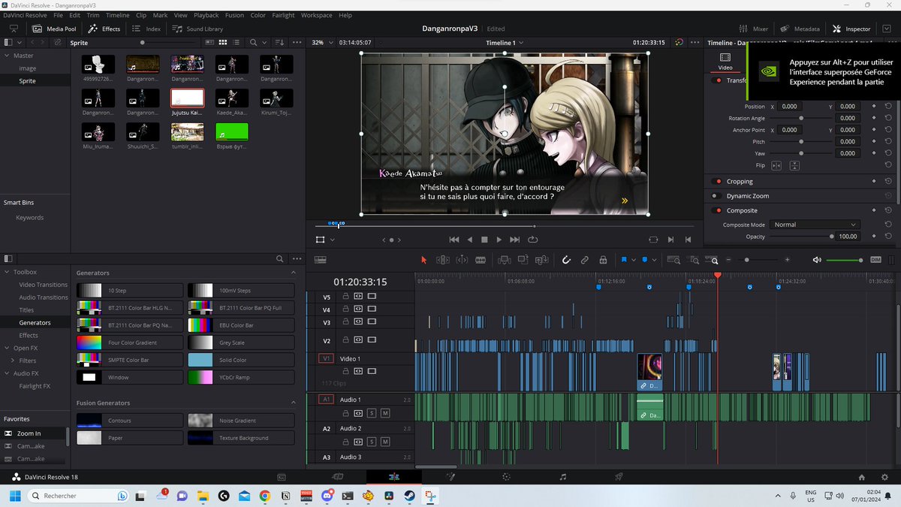The image size is (901, 507).
Task: Go to the Fusion page icon
Action: (450, 477)
